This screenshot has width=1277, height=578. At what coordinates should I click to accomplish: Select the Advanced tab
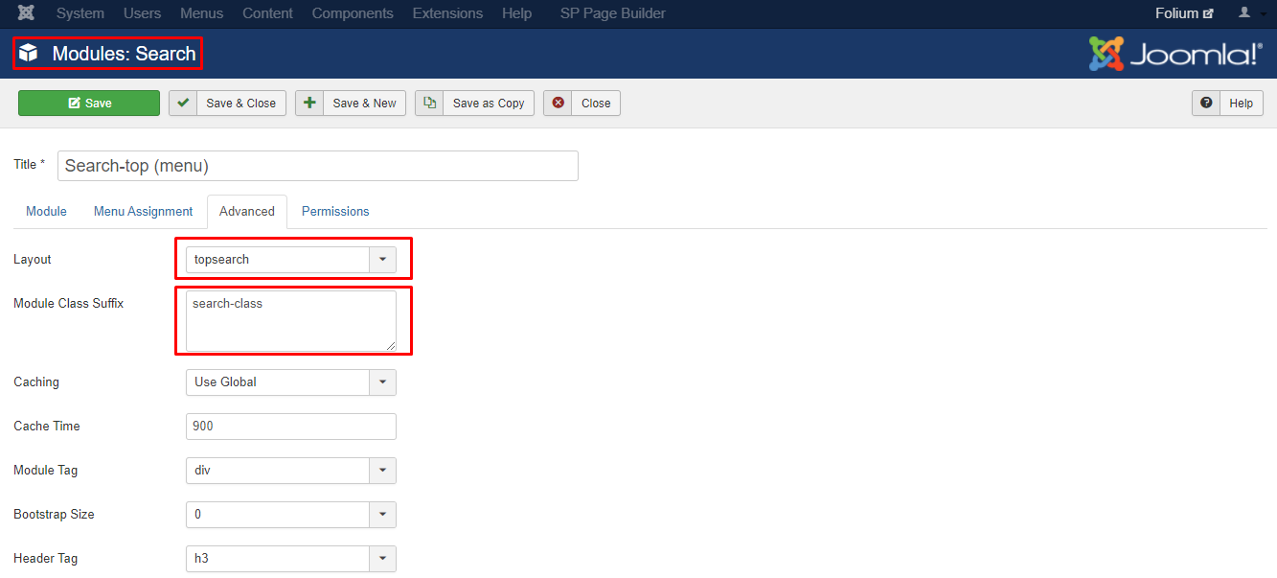point(247,211)
